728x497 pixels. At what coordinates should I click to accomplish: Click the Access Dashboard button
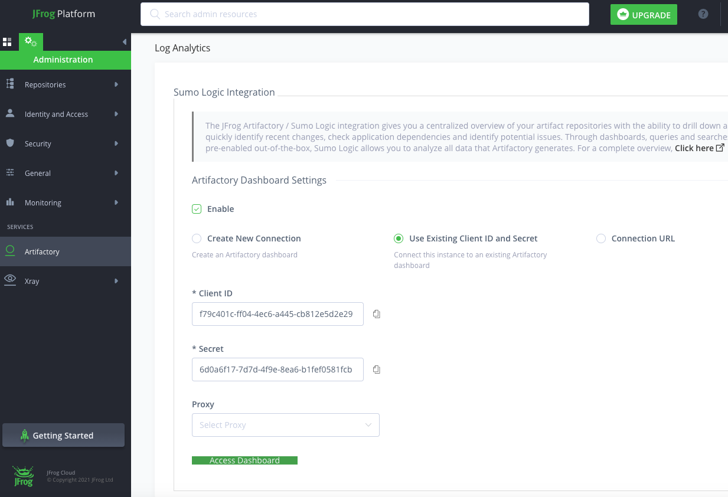[x=244, y=460]
